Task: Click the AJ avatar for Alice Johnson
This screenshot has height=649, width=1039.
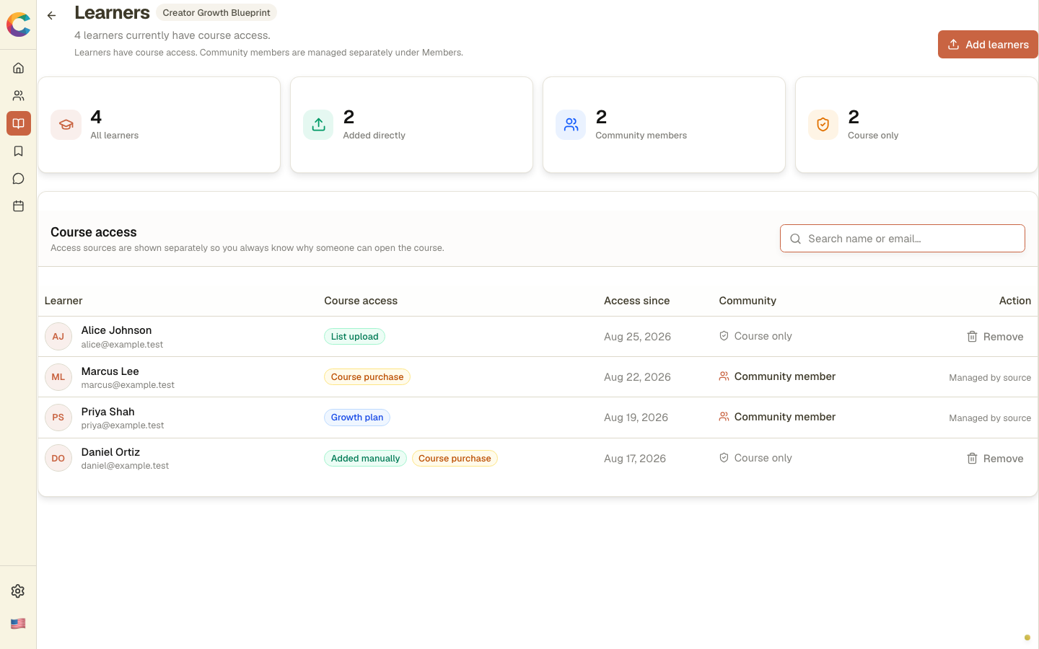Action: [58, 337]
